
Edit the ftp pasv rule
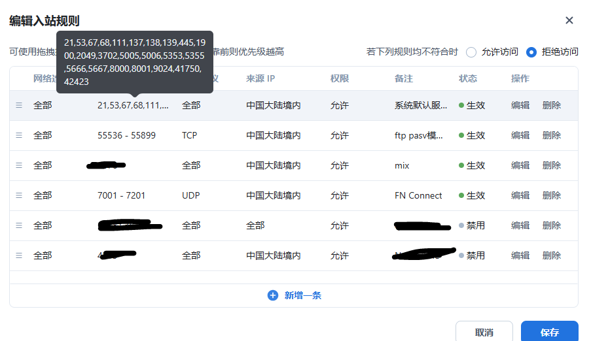click(520, 135)
